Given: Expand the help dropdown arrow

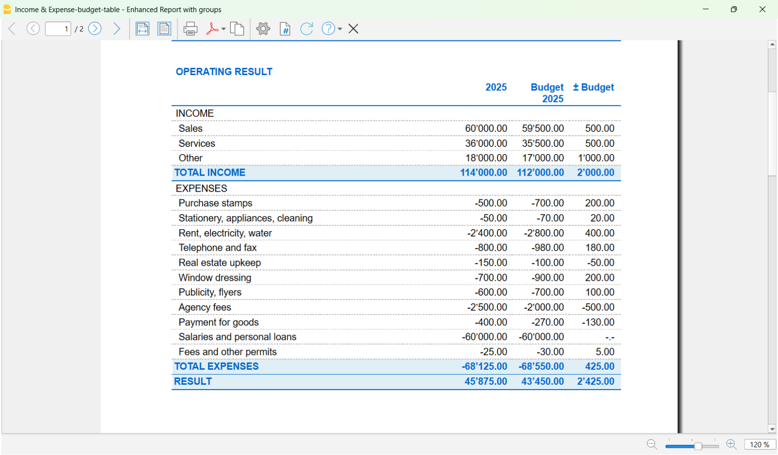Looking at the screenshot, I should [340, 29].
